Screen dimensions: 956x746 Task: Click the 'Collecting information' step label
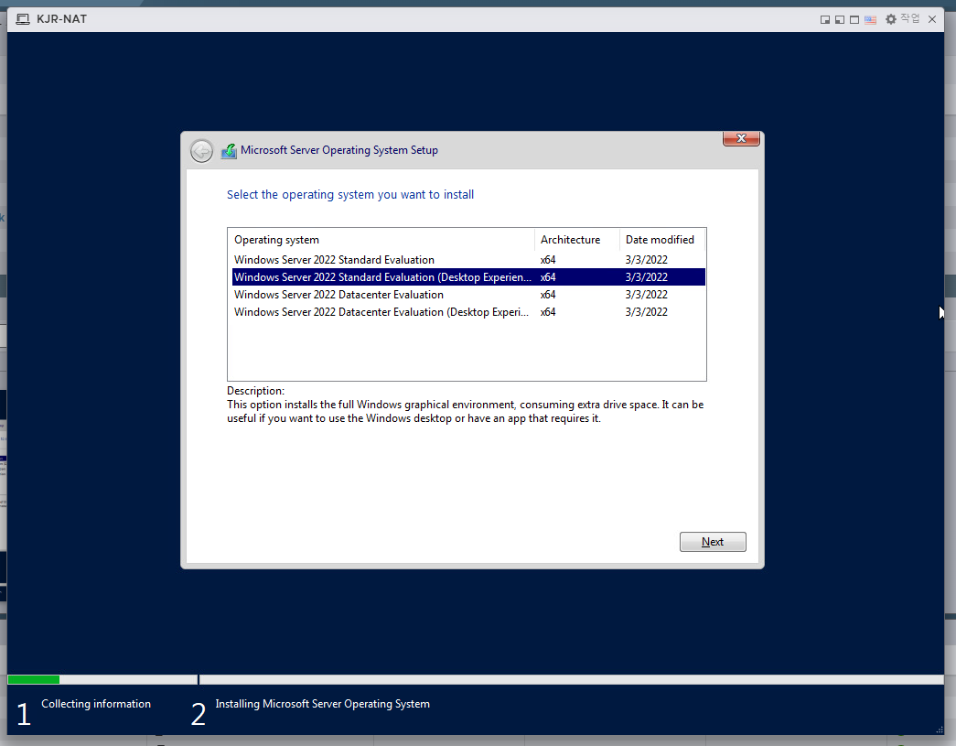96,704
